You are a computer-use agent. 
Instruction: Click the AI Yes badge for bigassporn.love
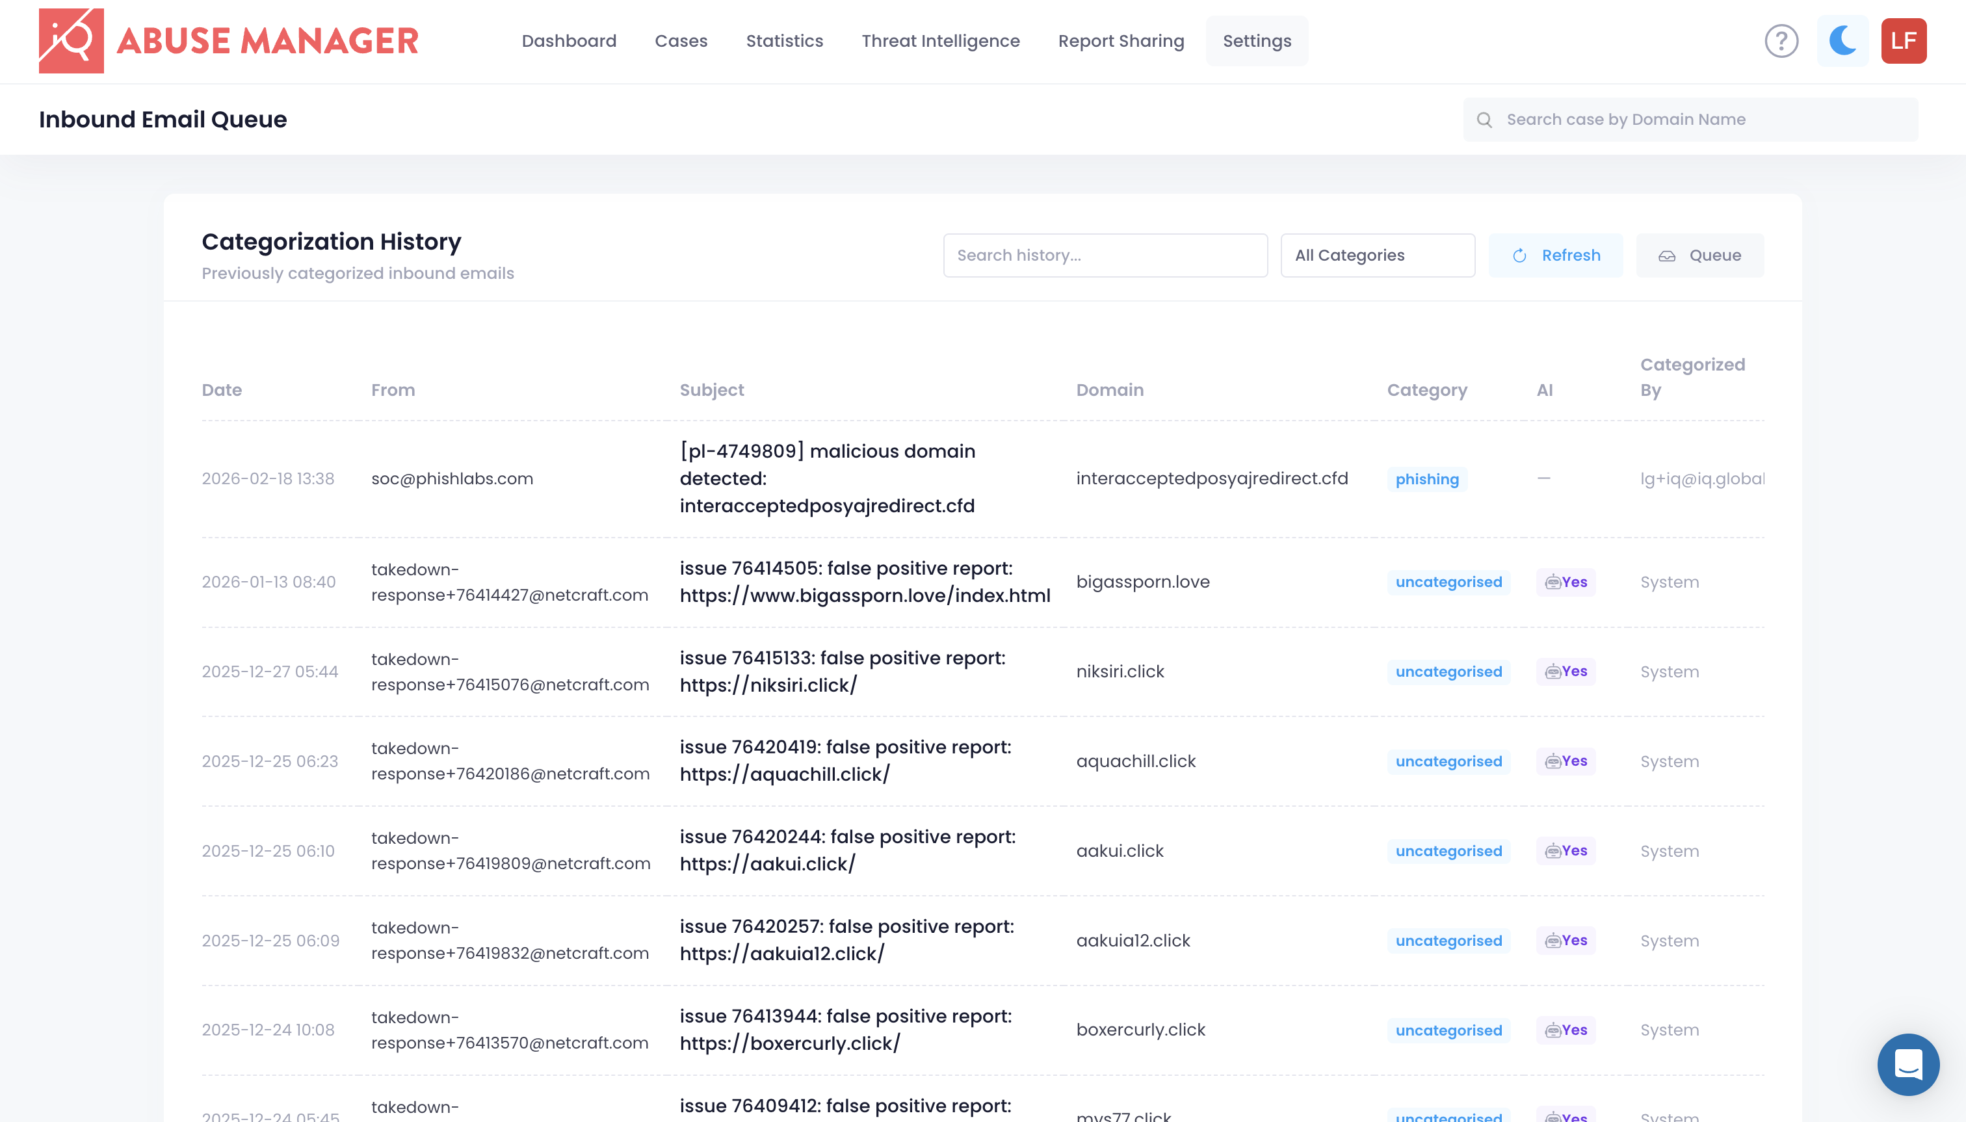(1566, 582)
